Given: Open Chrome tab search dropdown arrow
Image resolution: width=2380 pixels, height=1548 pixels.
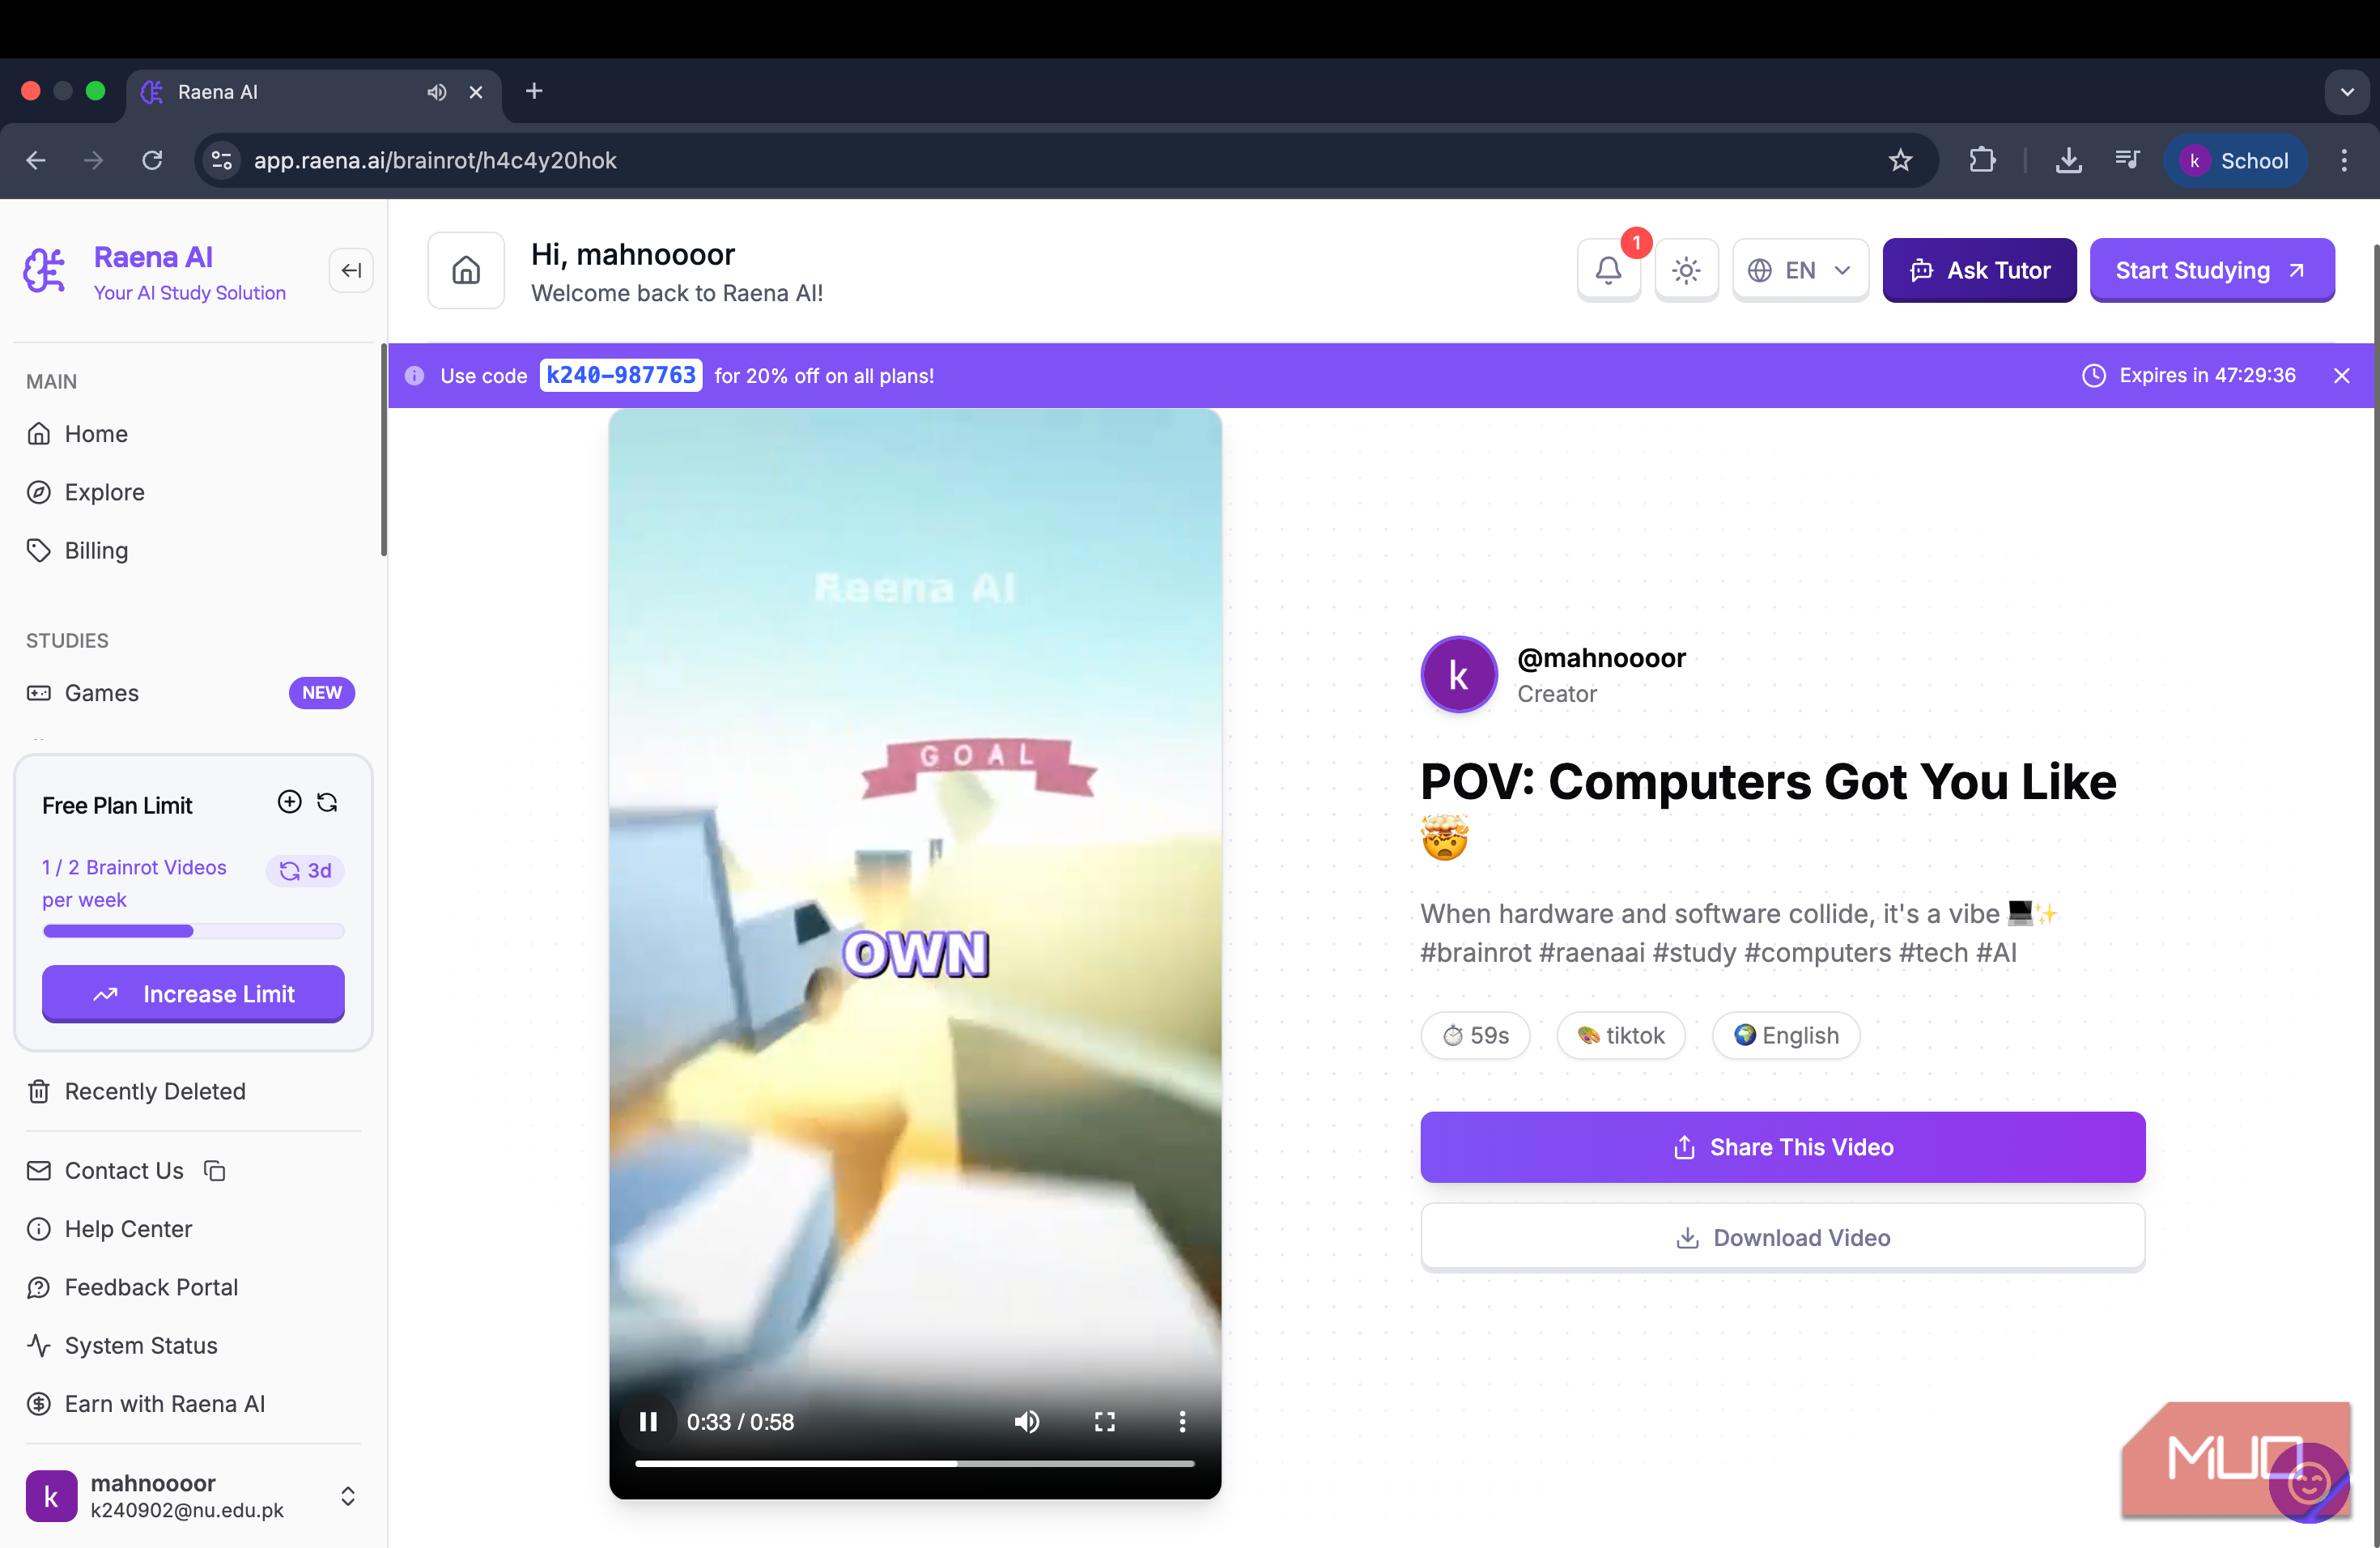Looking at the screenshot, I should tap(2346, 92).
